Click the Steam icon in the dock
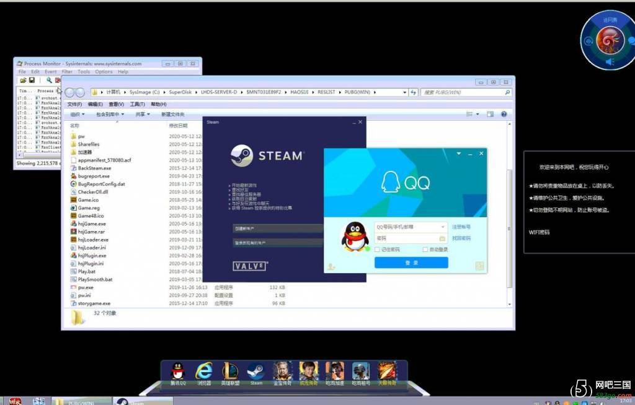635x405 pixels. pos(256,372)
